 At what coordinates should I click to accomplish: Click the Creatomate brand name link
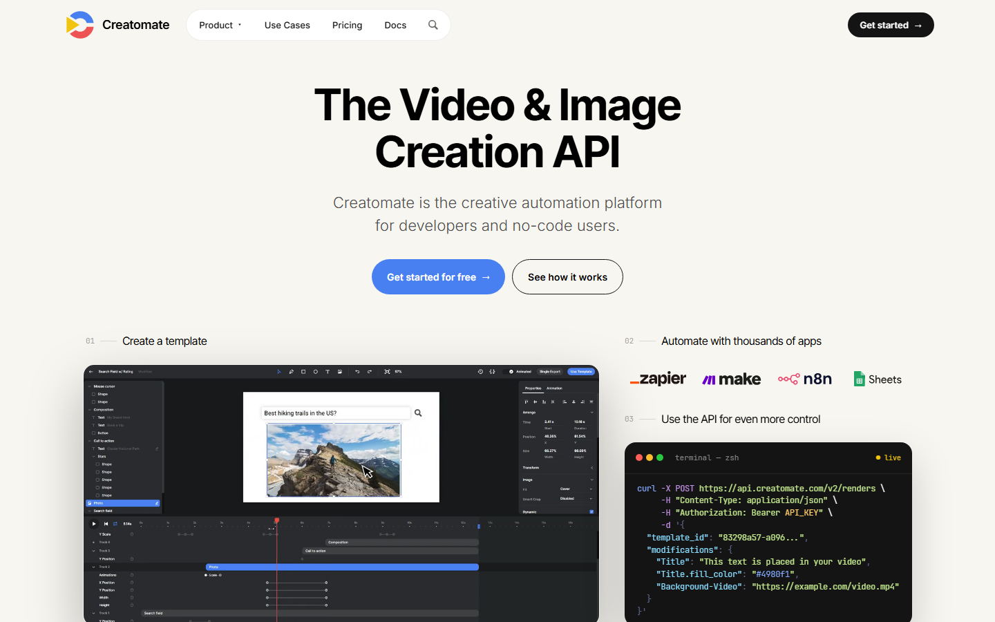(136, 25)
